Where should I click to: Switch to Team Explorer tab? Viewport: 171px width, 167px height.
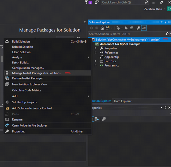[x=122, y=101]
